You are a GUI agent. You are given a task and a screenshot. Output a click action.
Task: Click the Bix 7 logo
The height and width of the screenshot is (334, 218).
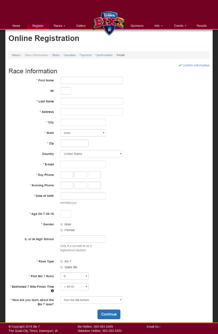[109, 23]
